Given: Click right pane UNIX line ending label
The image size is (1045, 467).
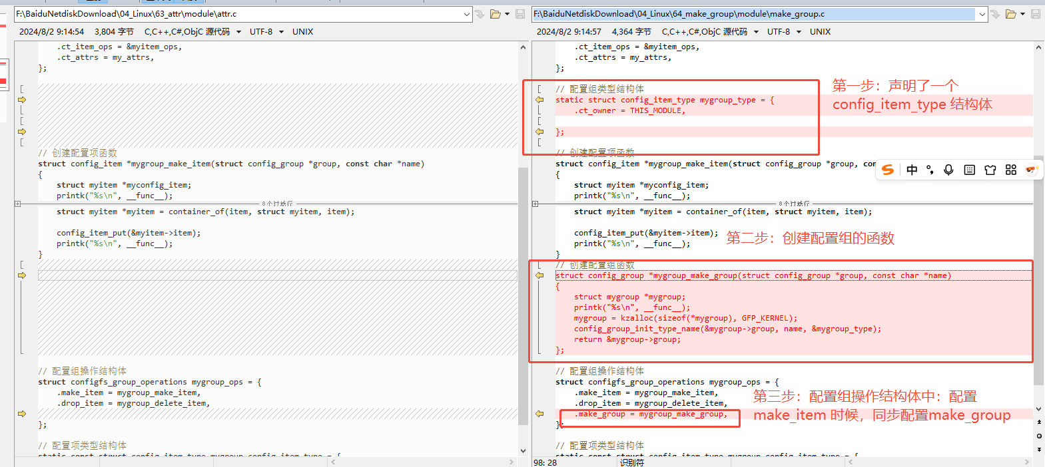Looking at the screenshot, I should (820, 32).
